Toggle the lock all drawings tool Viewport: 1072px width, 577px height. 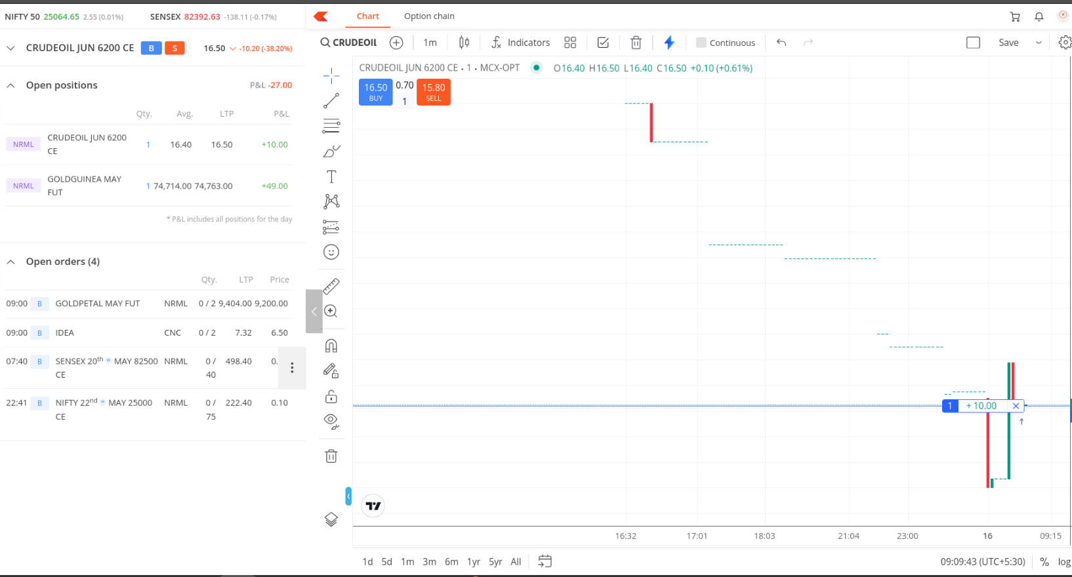pyautogui.click(x=331, y=396)
